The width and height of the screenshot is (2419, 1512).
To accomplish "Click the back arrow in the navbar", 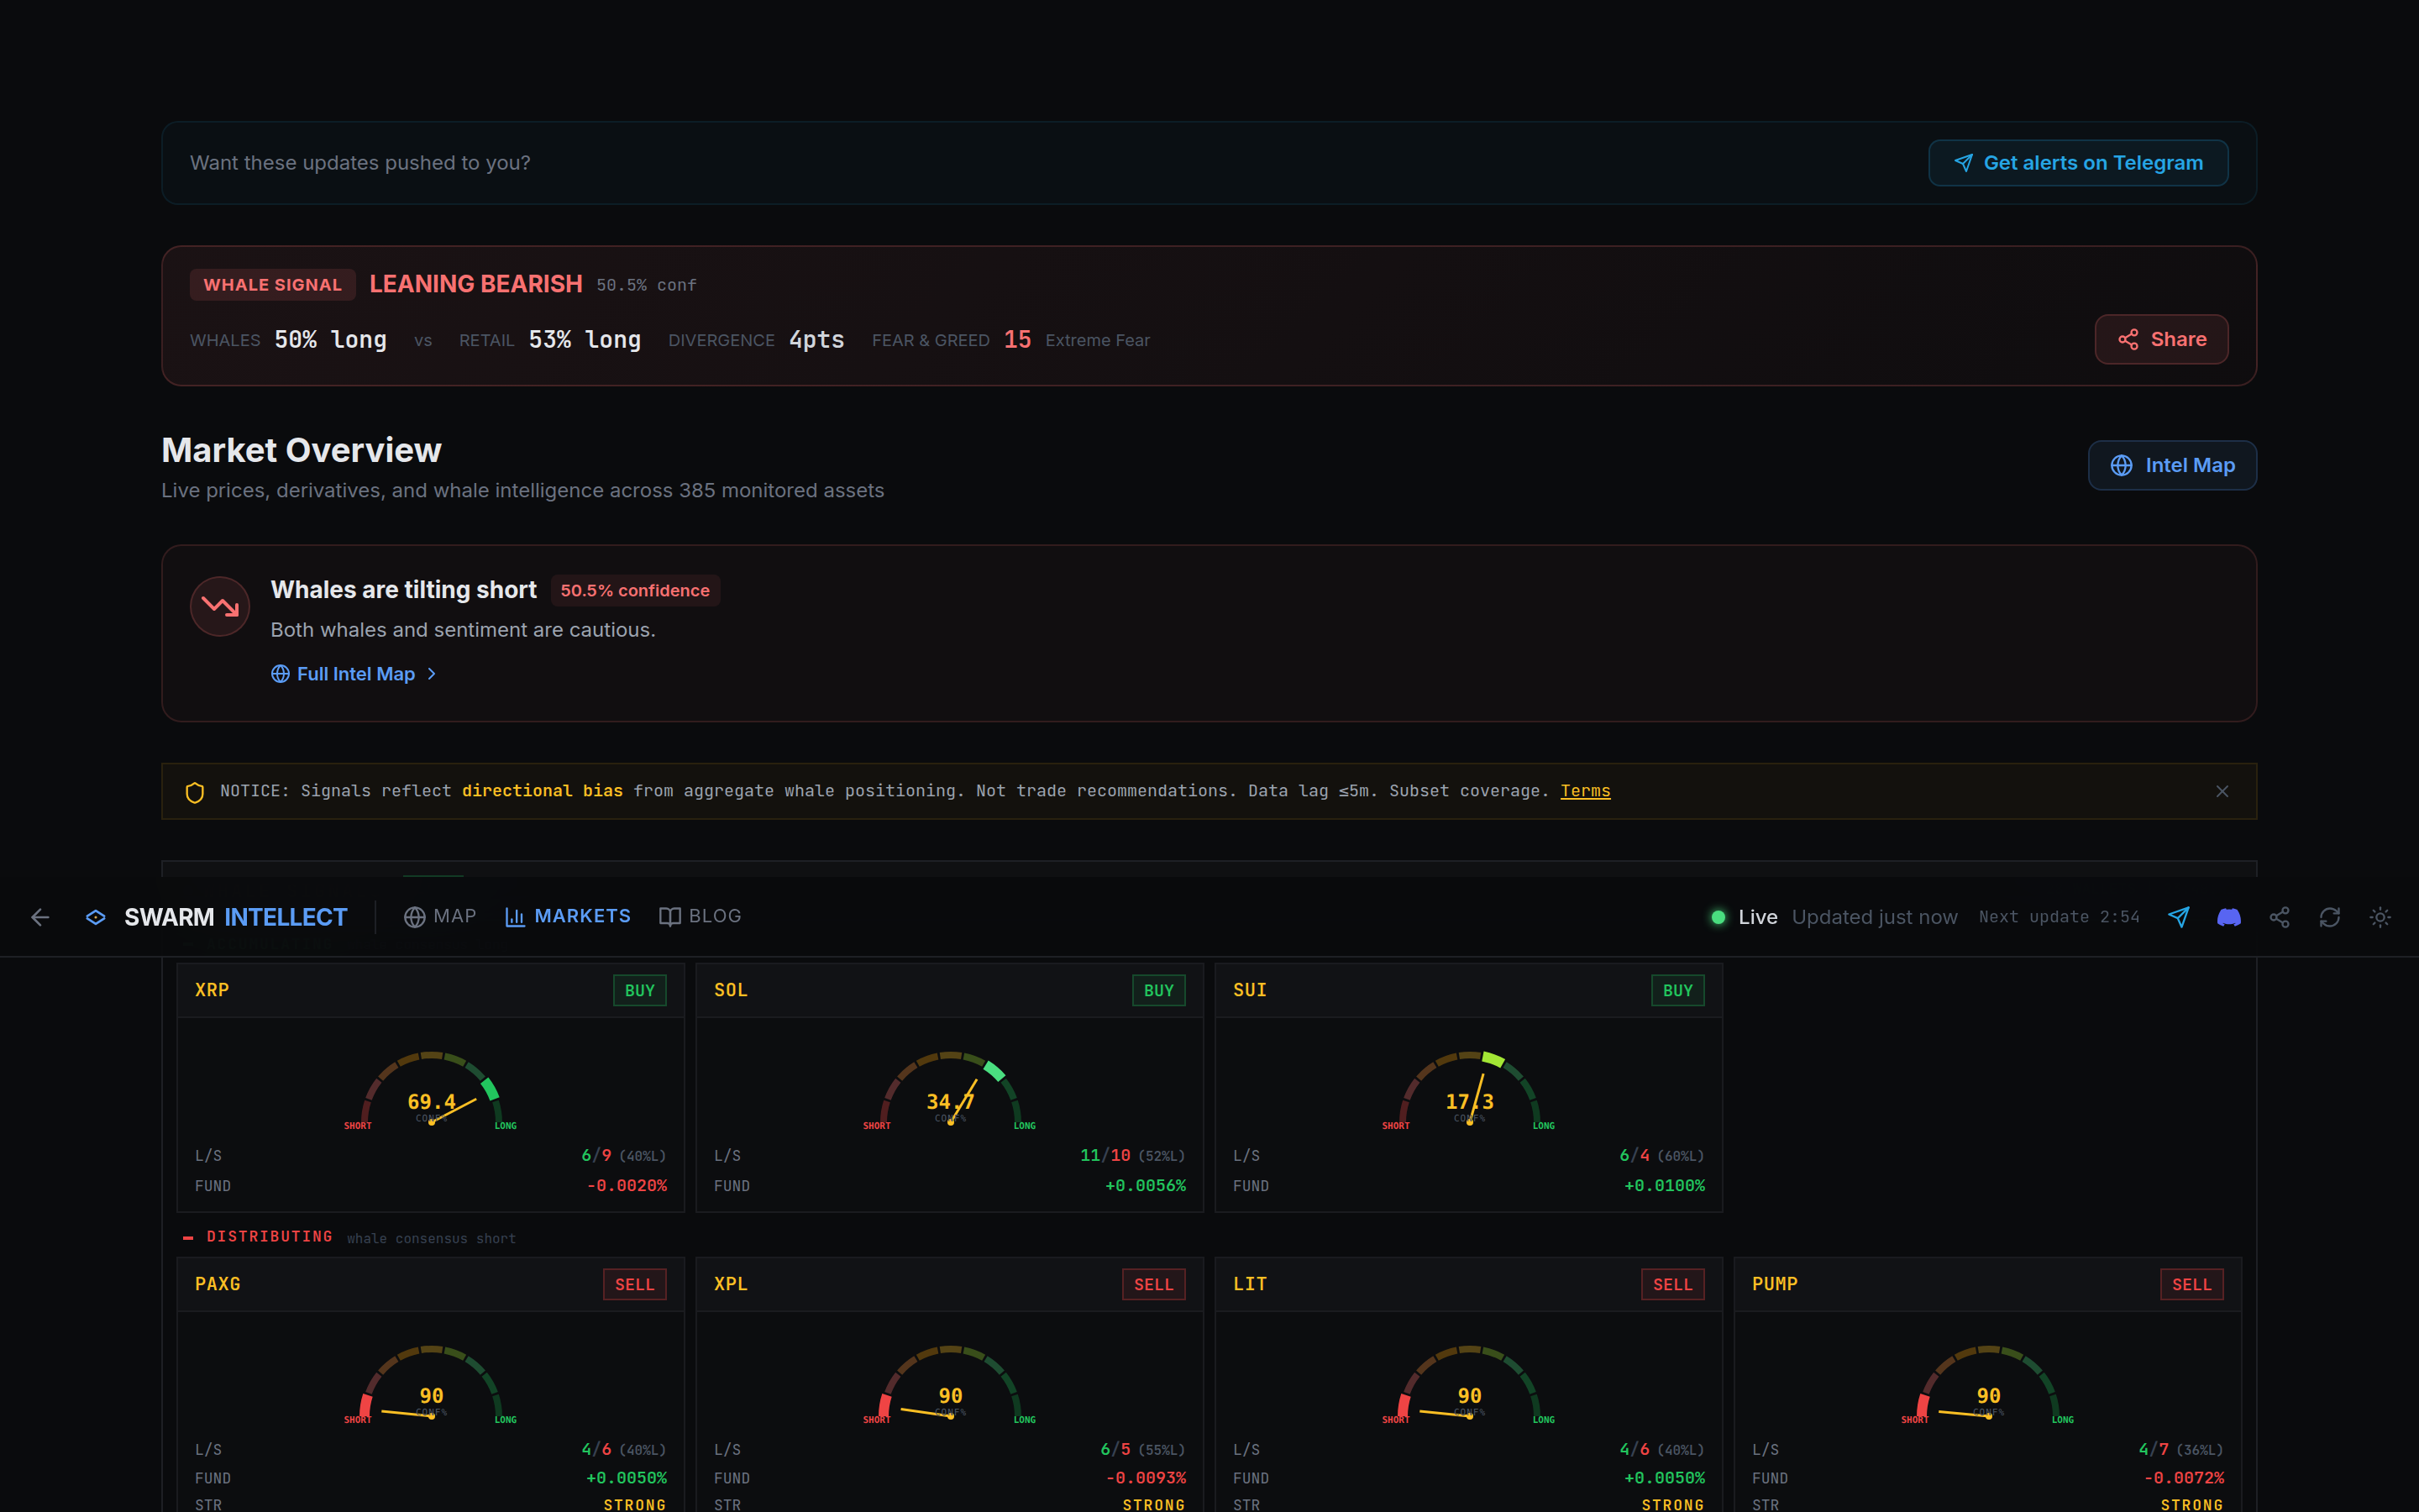I will point(40,917).
